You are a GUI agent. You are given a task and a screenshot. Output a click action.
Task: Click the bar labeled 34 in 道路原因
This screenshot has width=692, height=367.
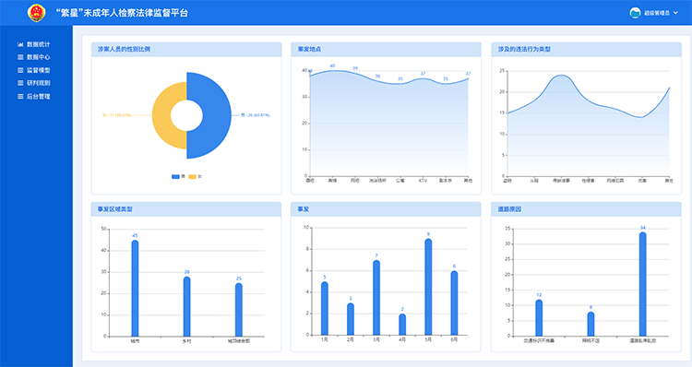pyautogui.click(x=642, y=284)
